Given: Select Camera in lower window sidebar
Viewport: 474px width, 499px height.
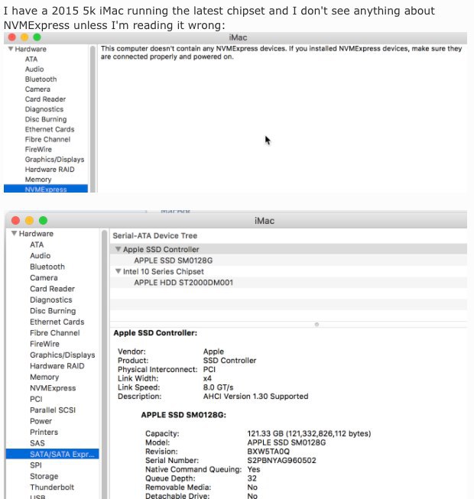Looking at the screenshot, I should tap(44, 278).
